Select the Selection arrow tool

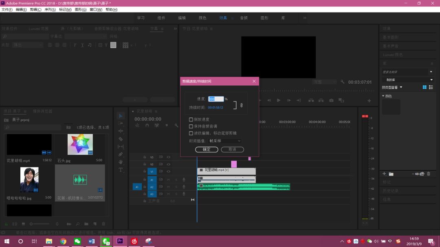pyautogui.click(x=121, y=116)
